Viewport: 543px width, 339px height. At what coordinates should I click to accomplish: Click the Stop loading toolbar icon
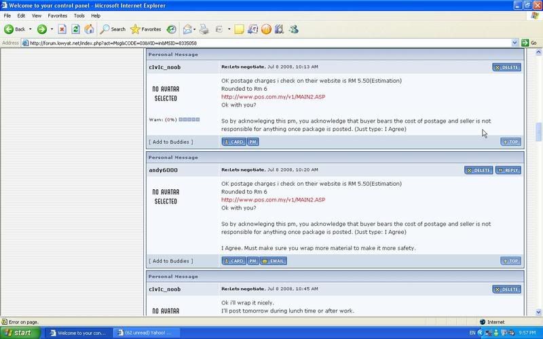[x=62, y=29]
